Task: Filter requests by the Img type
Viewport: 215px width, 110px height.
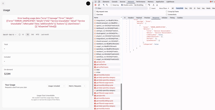Action: coord(203,8)
